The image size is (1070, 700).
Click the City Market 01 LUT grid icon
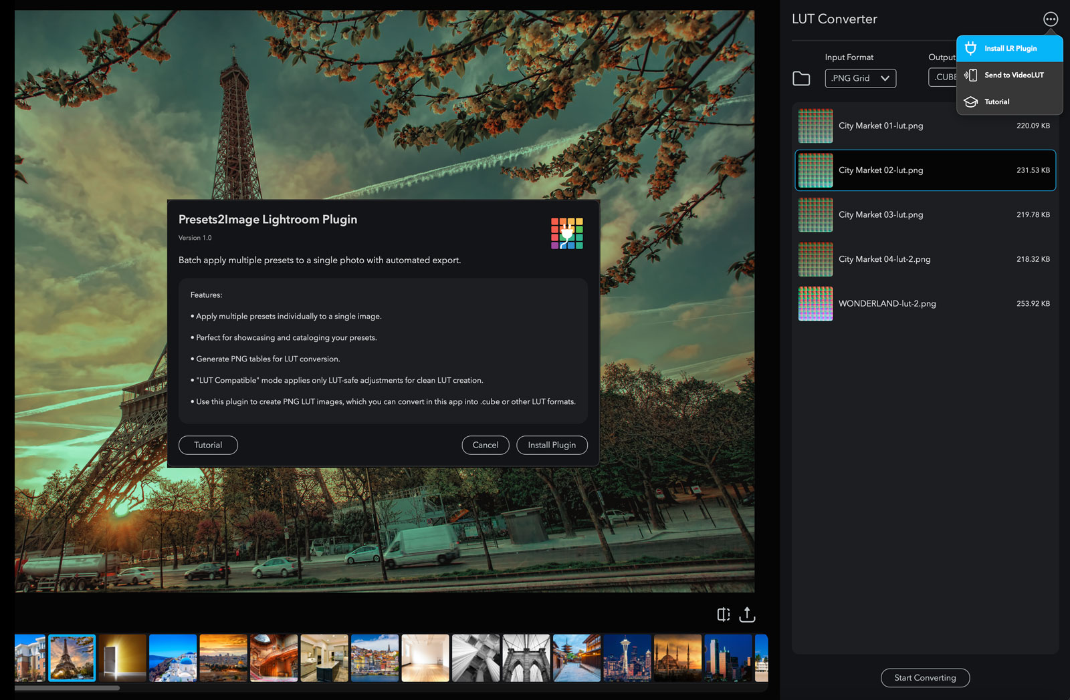point(815,126)
